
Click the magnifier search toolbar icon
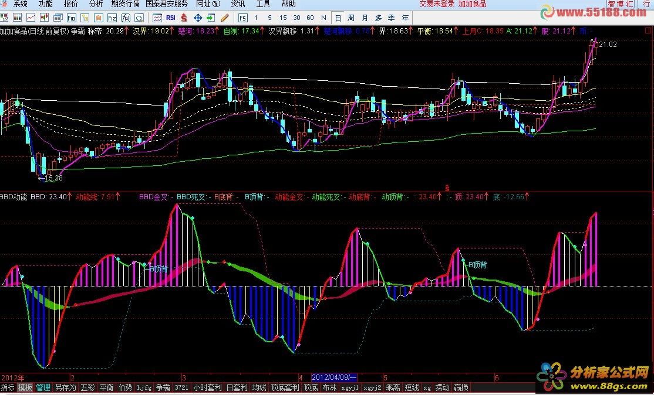[x=139, y=18]
